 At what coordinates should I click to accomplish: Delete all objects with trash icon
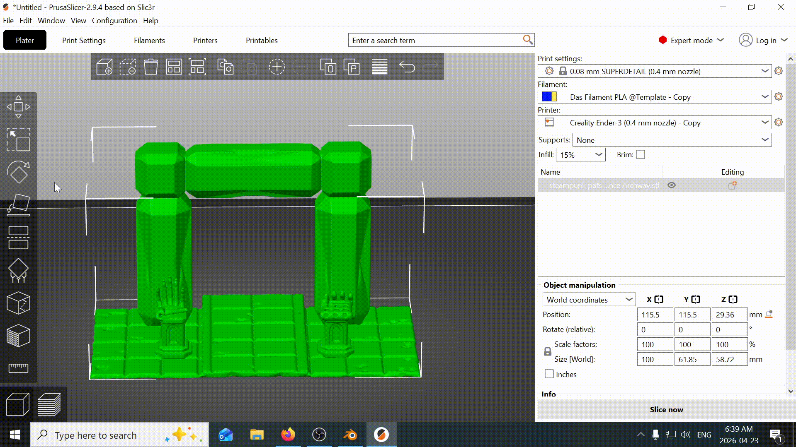(x=151, y=67)
